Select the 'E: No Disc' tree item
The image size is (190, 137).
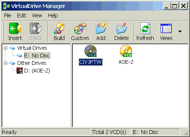37,55
